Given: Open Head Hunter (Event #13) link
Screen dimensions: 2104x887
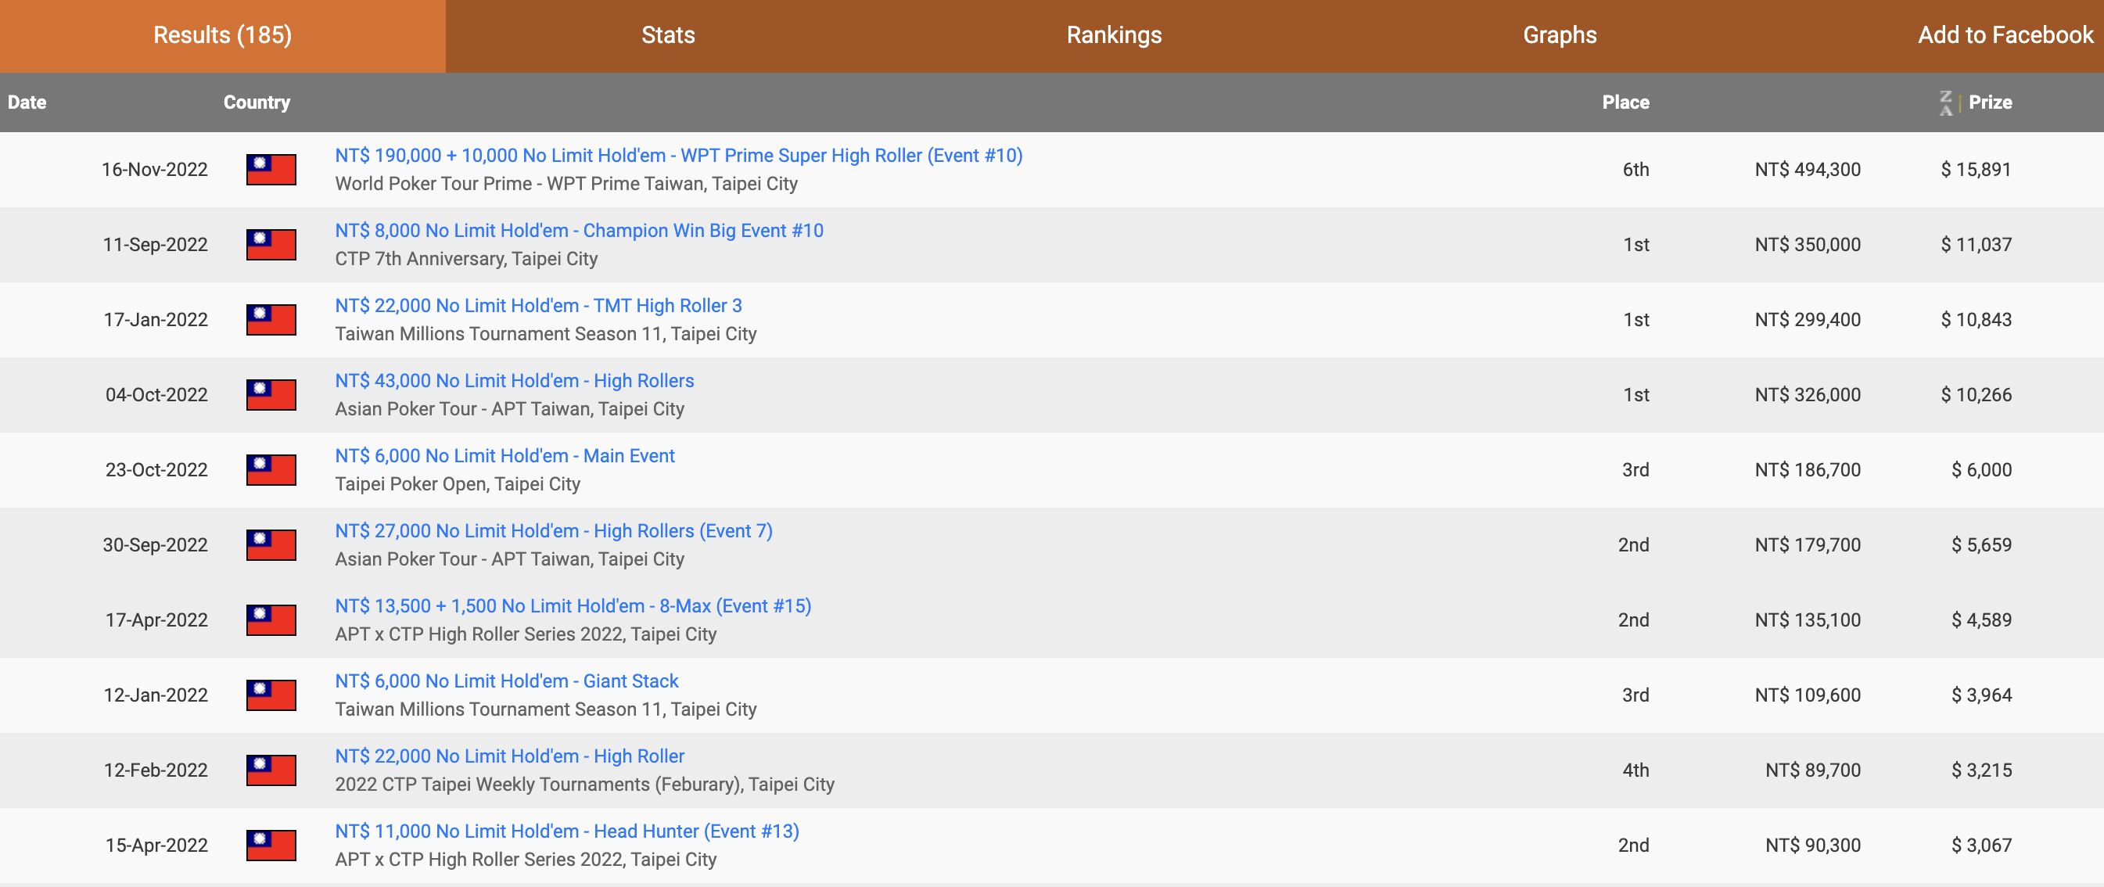Looking at the screenshot, I should pyautogui.click(x=566, y=831).
